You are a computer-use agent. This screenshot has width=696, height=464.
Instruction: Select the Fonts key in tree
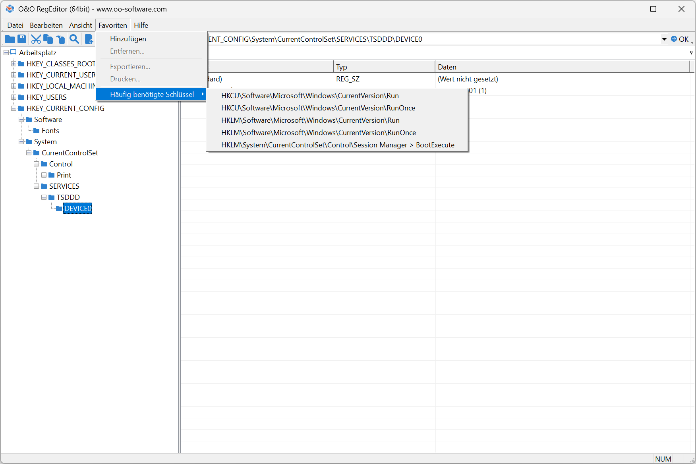click(50, 131)
